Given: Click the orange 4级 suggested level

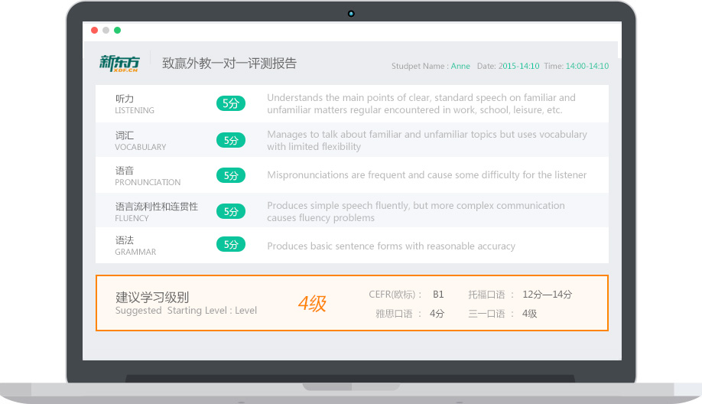Looking at the screenshot, I should click(x=312, y=304).
